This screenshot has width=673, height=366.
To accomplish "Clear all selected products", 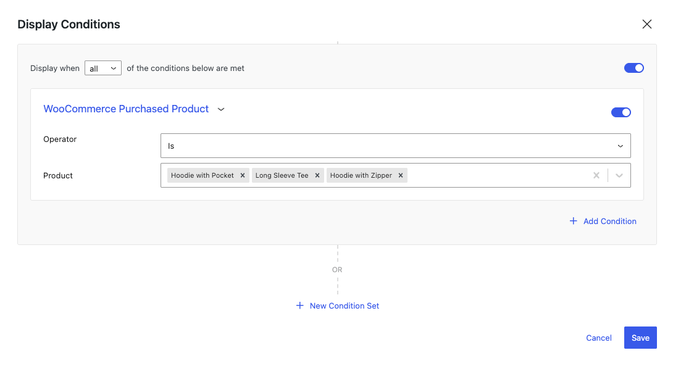I will tap(596, 175).
